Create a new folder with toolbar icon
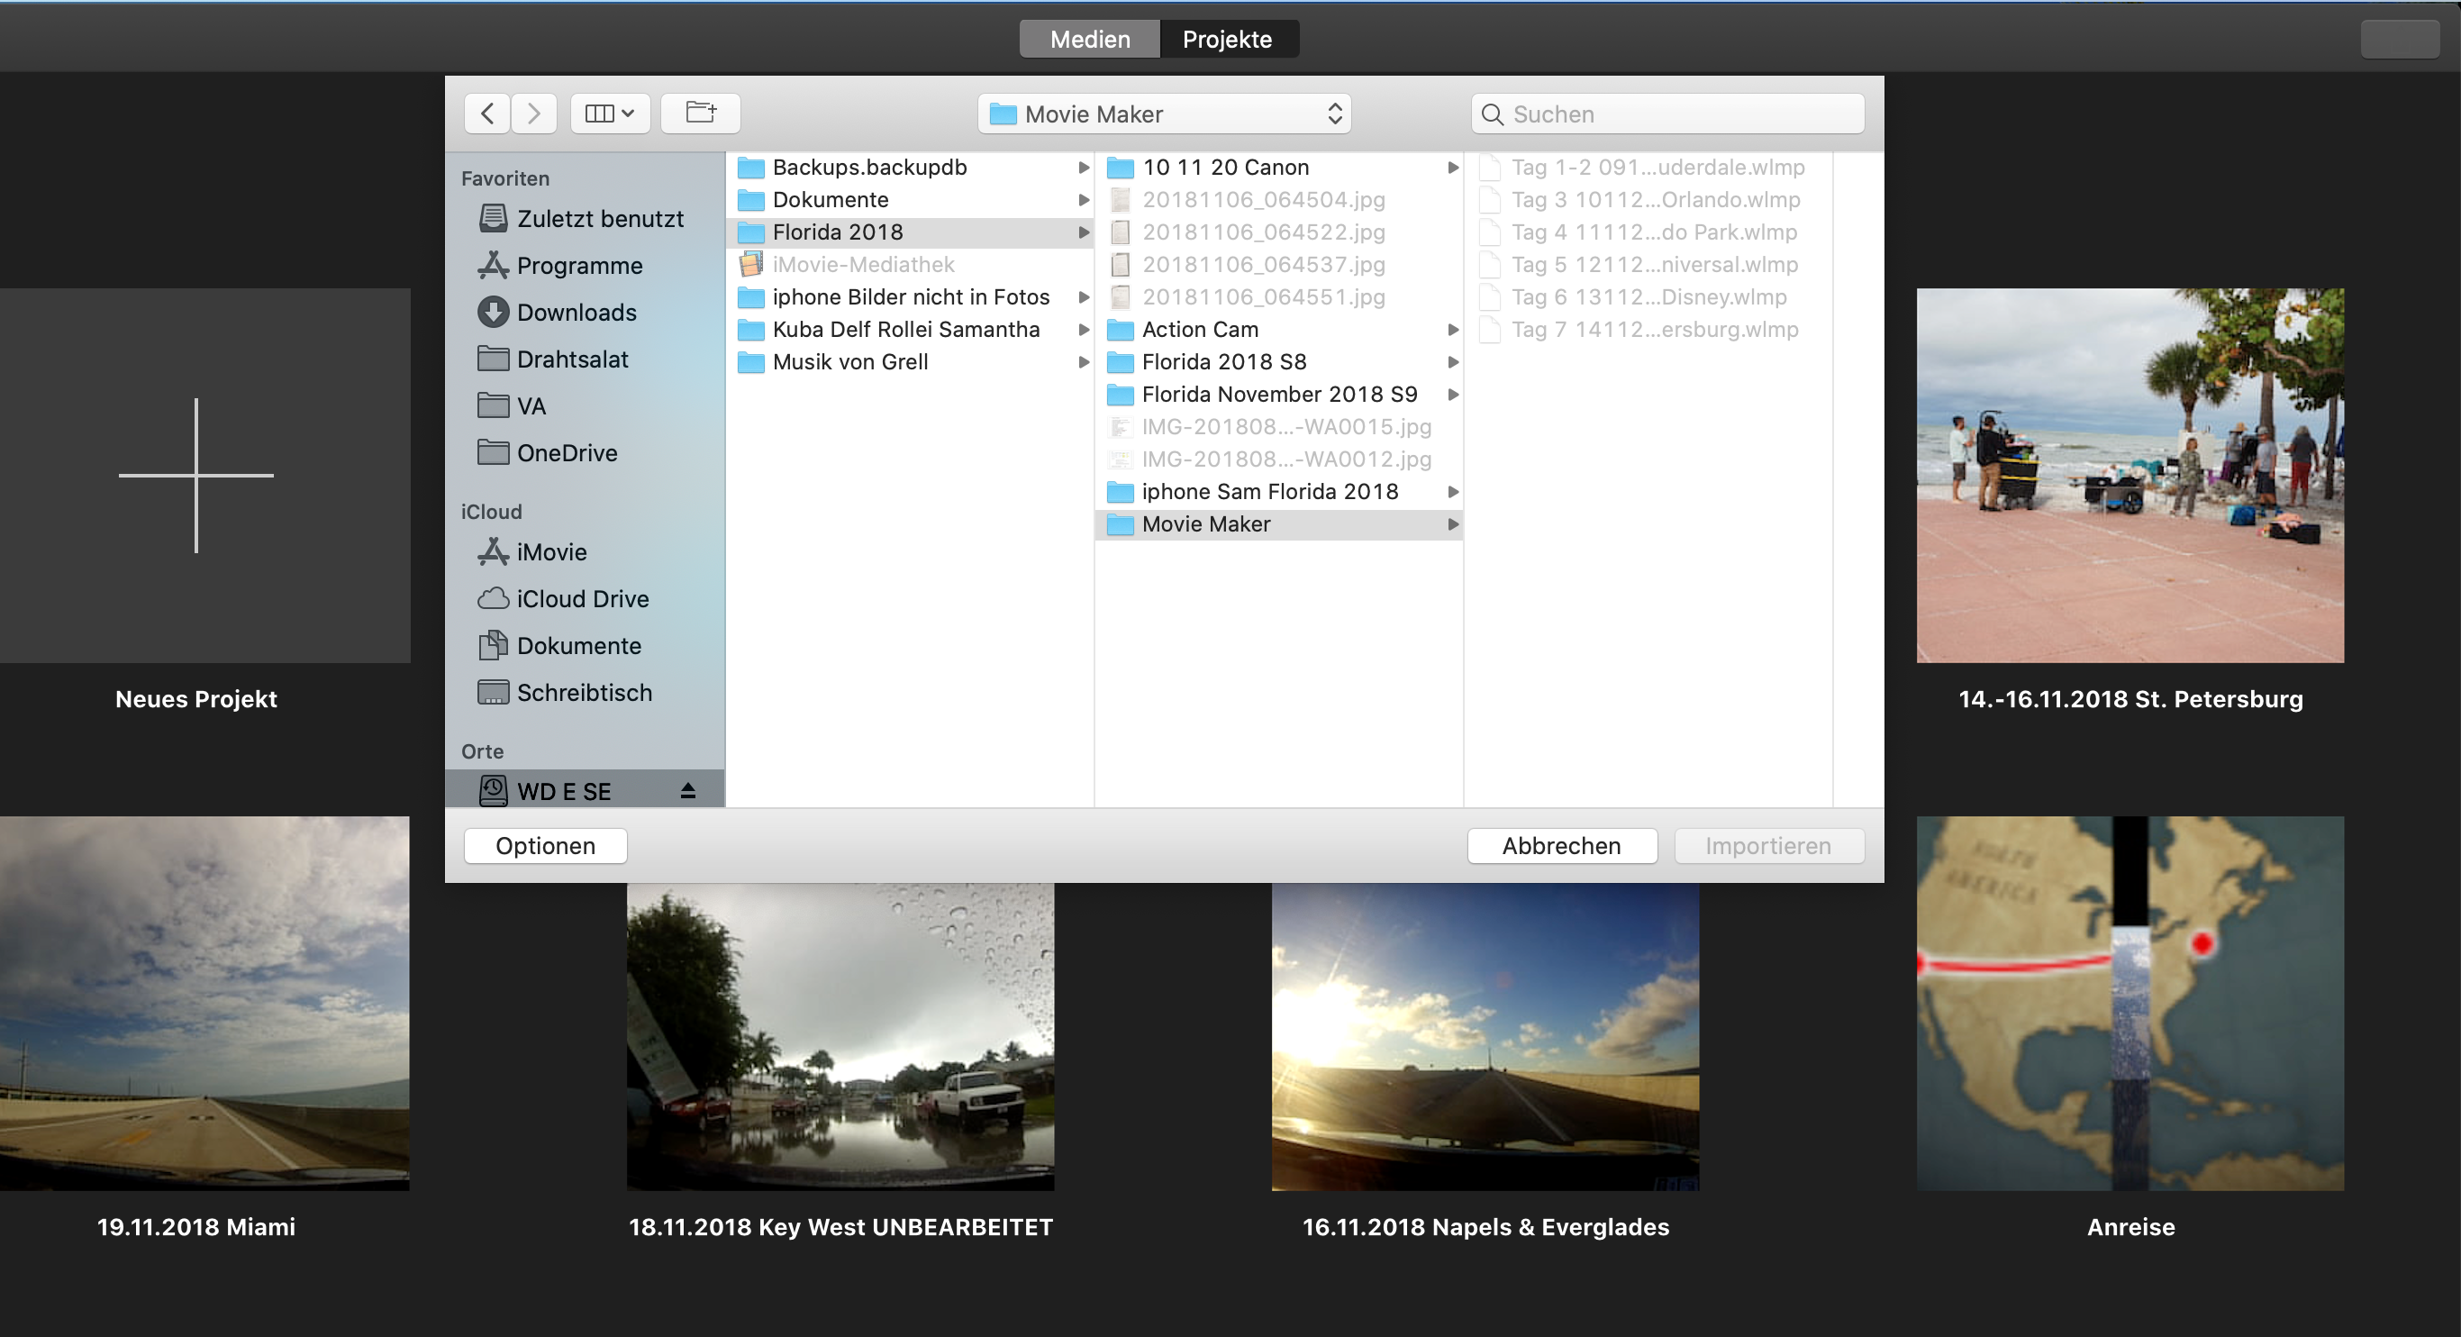 coord(700,114)
